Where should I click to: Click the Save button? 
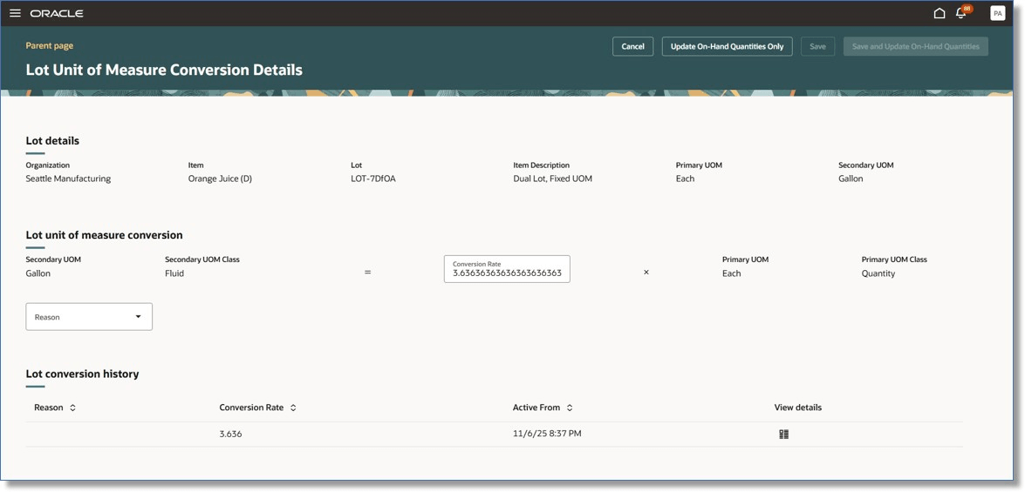(817, 46)
